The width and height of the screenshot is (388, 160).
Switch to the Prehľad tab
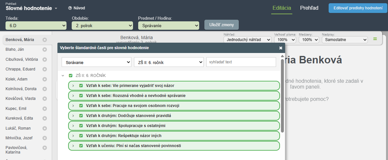[x=309, y=8]
